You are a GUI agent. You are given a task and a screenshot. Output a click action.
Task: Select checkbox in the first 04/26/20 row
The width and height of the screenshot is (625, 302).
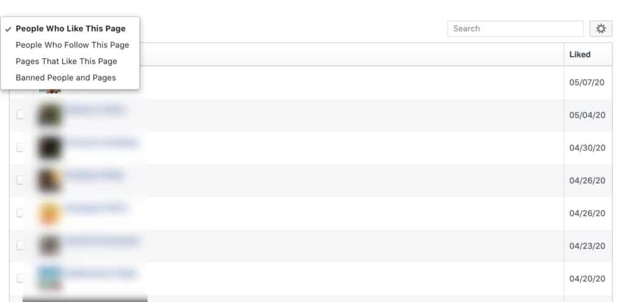coord(20,180)
